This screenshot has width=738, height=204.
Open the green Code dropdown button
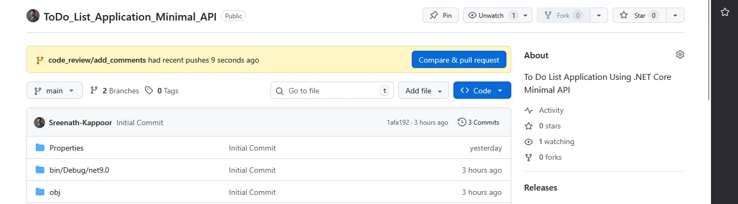point(482,91)
